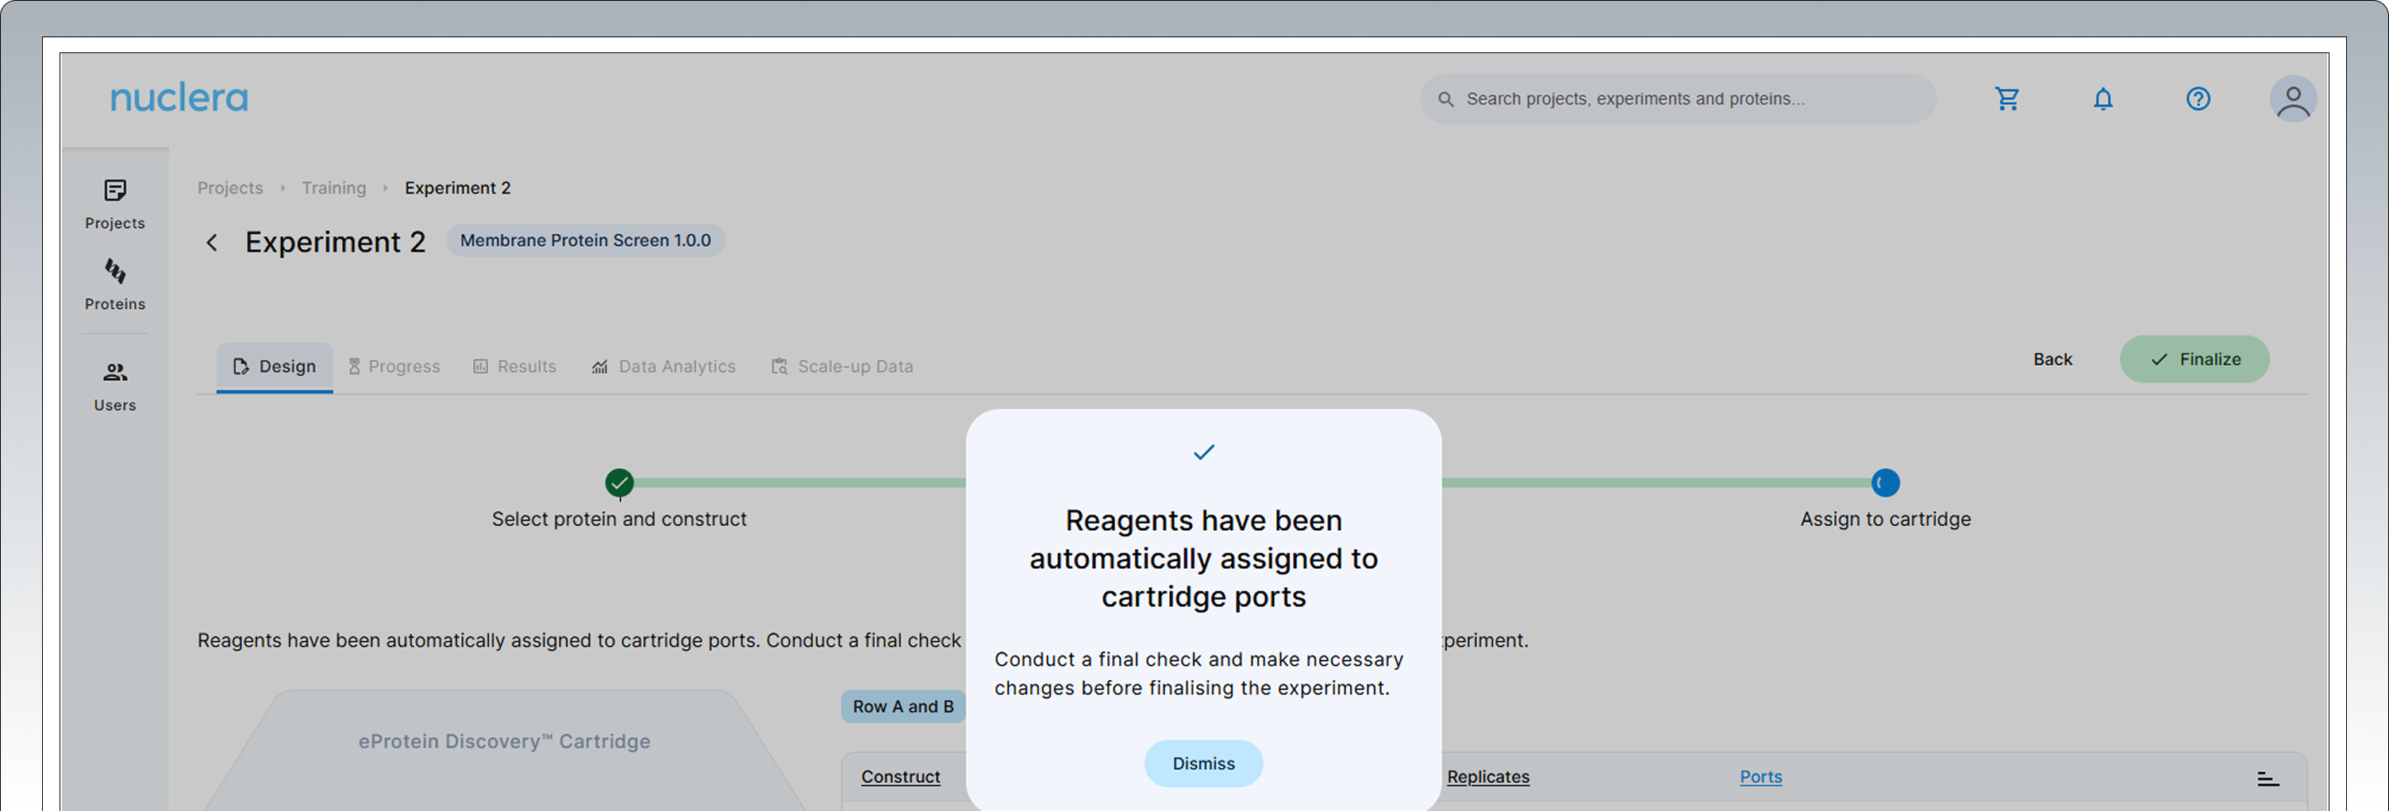Open the shopping cart

coord(2007,99)
